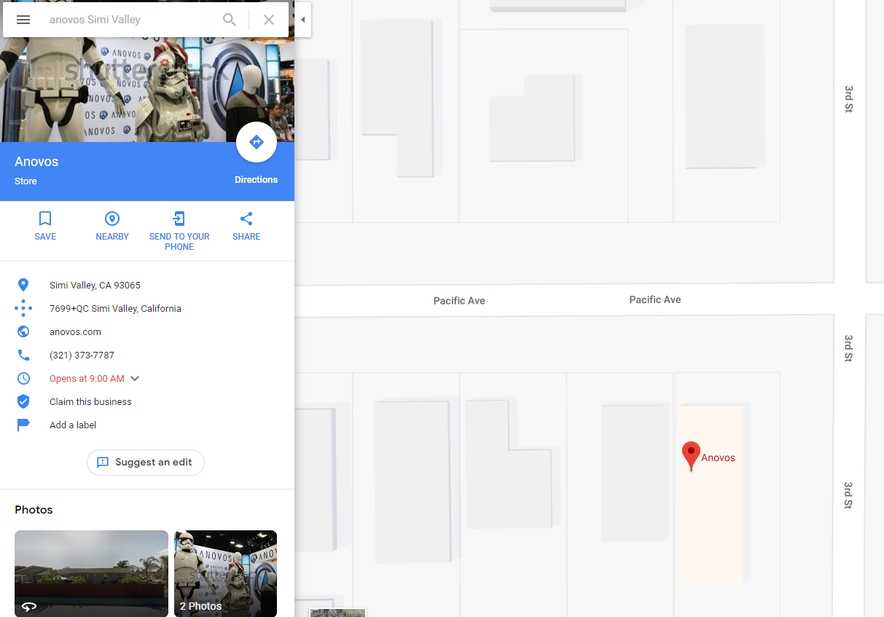Open the anovos.com website link
Screen dimensions: 884x617
(75, 332)
